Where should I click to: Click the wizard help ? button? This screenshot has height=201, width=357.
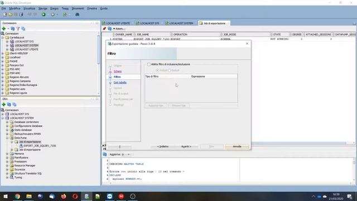pyautogui.click(x=120, y=146)
